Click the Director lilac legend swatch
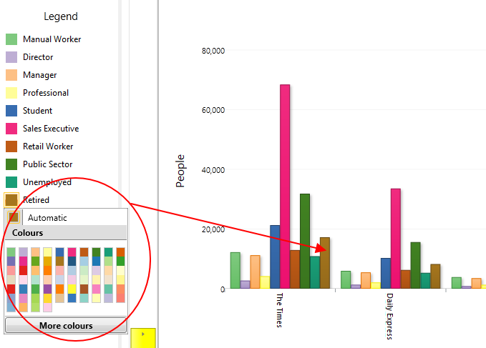Viewport: 486px width, 348px height. pos(11,57)
